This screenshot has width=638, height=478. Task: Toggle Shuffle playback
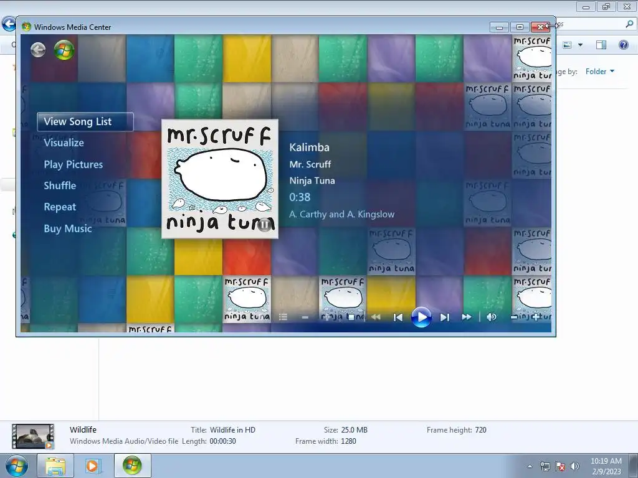60,185
